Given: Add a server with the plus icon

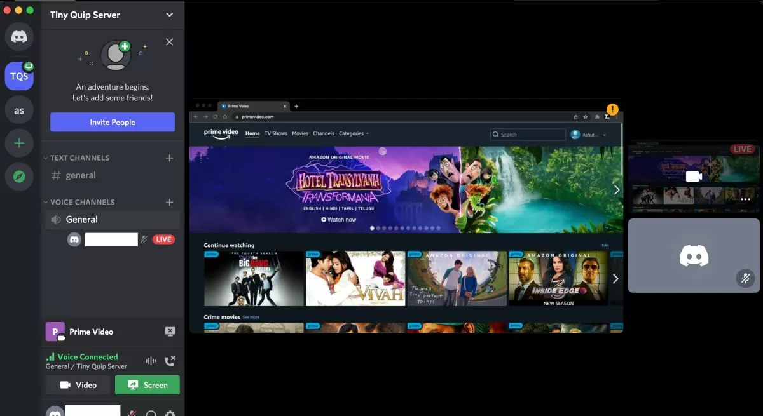Looking at the screenshot, I should [19, 144].
